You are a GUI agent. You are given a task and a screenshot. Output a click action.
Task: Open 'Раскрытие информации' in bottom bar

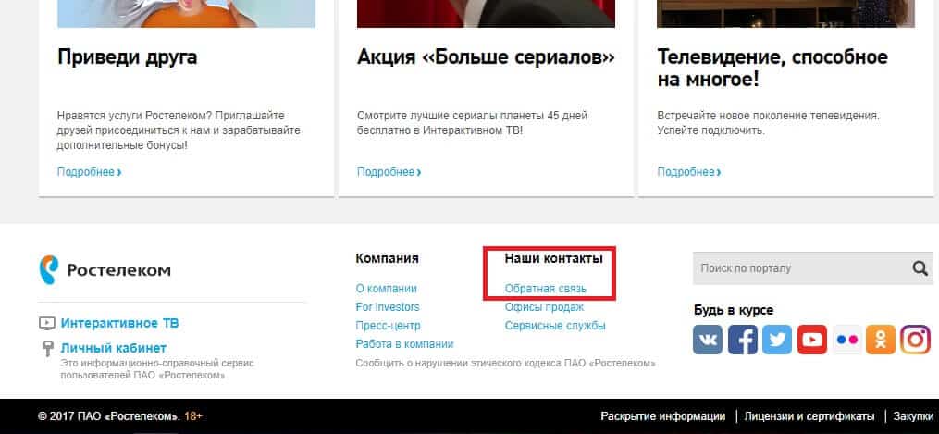(662, 416)
